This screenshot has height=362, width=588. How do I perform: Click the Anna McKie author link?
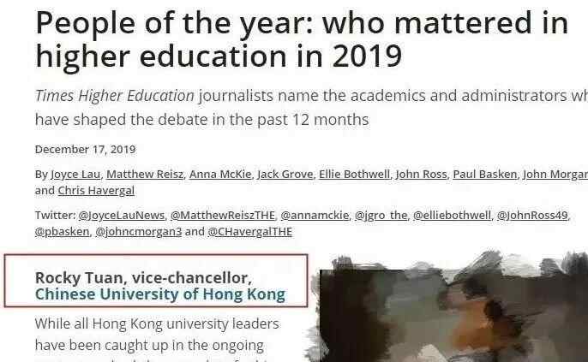(219, 174)
